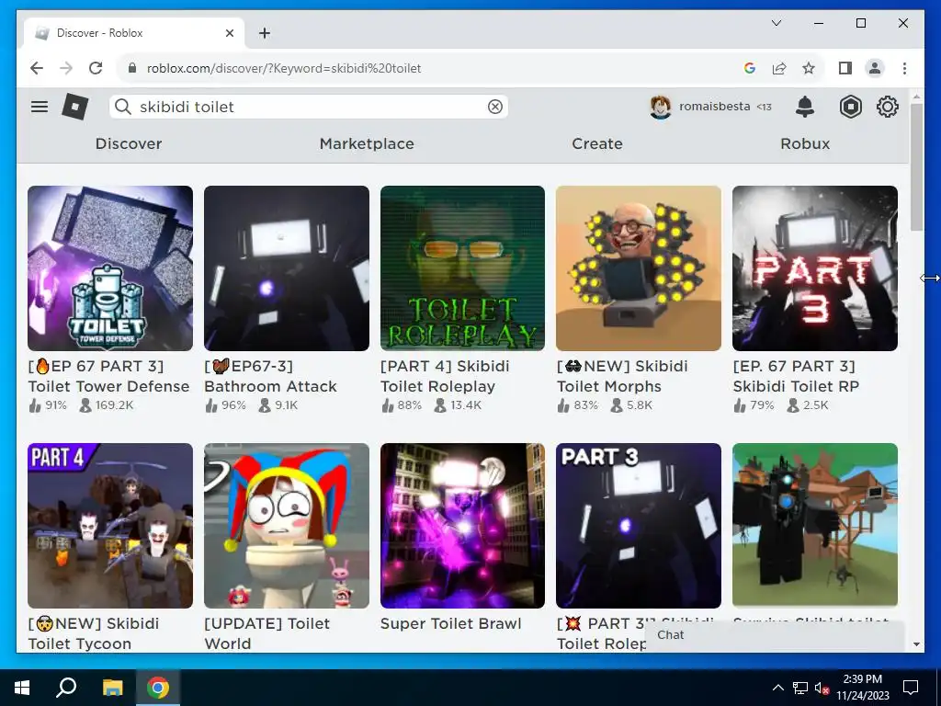The width and height of the screenshot is (941, 706).
Task: Select the Discover - Roblox browser tab
Action: click(134, 33)
